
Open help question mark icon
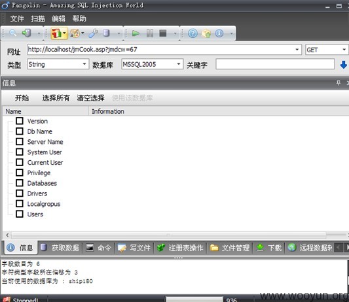193,33
